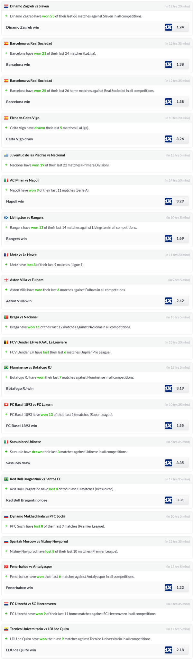Expand the green plus beside Metz lost 8 stat

click(x=6, y=265)
